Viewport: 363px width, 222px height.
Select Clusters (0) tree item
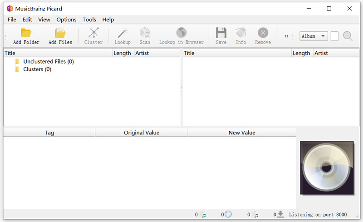37,69
